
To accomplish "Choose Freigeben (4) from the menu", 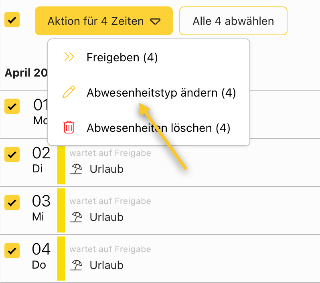I will click(122, 58).
